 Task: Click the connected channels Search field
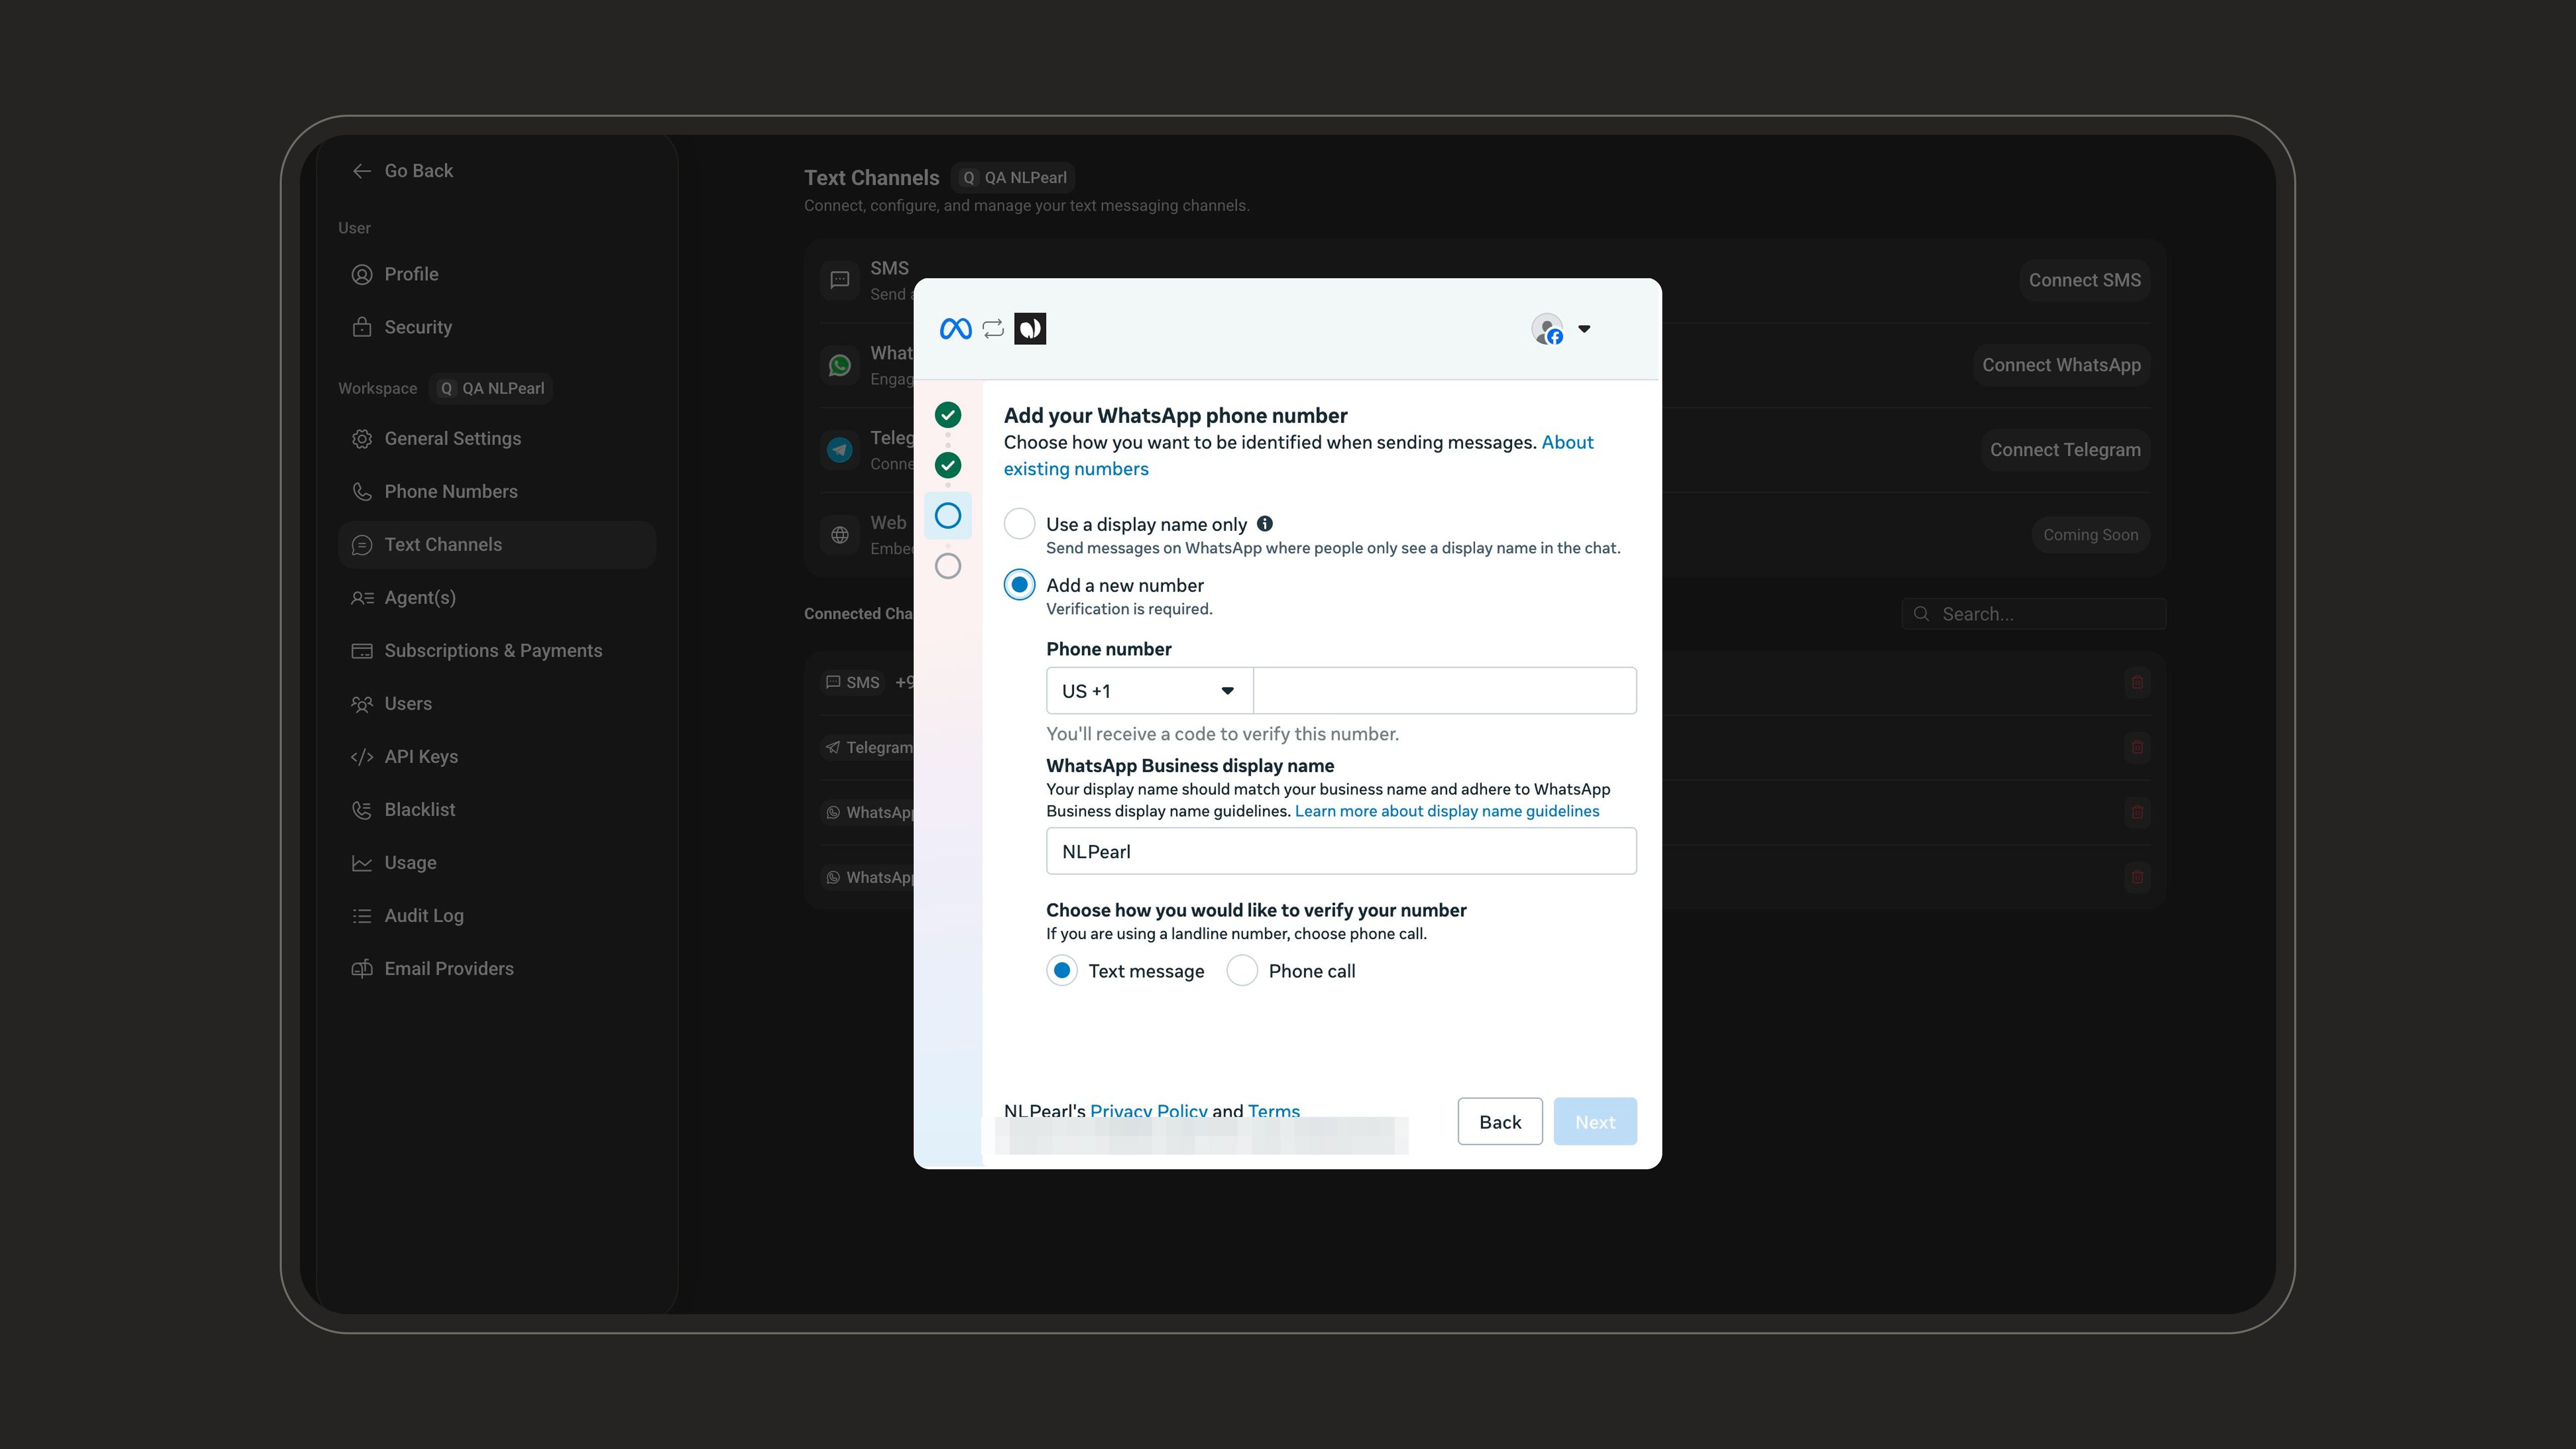(x=2034, y=614)
